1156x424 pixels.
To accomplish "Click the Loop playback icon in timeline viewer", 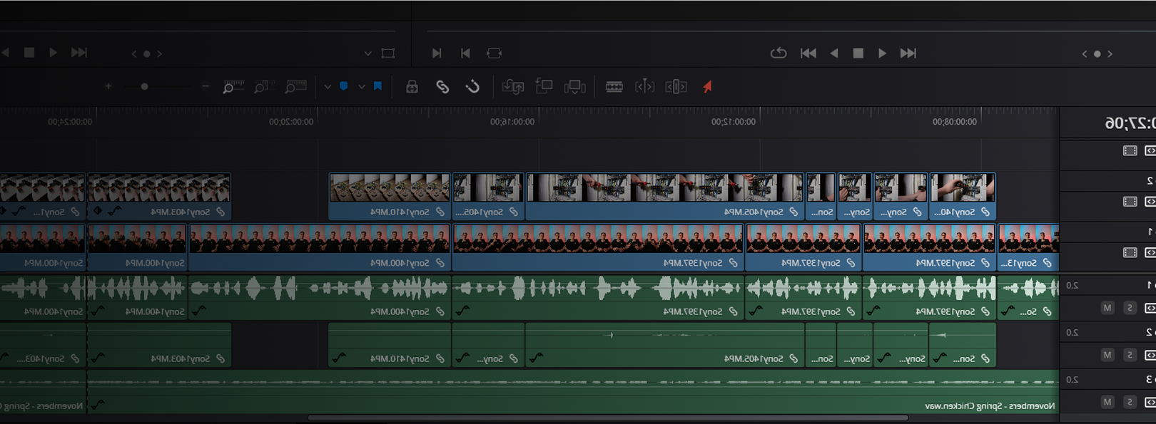I will click(779, 53).
